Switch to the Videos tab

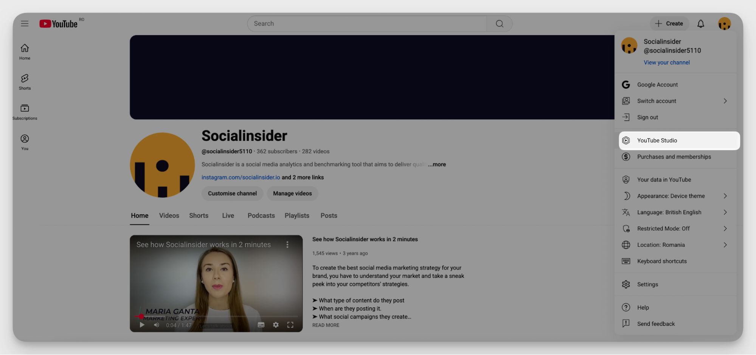coord(169,216)
